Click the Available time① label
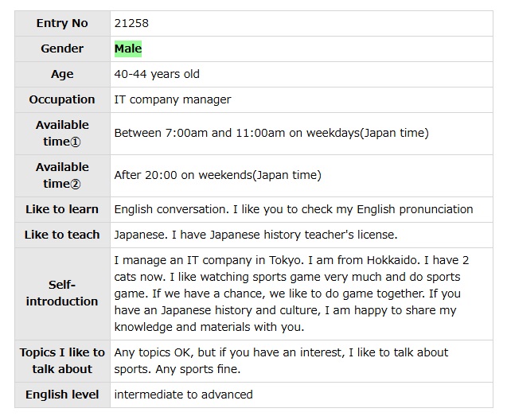Screen dimensions: 507x420 point(62,133)
